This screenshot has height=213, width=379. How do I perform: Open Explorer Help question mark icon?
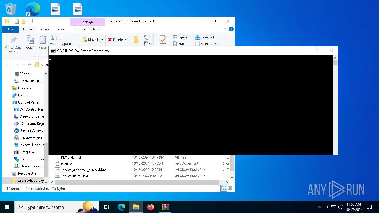coord(231,29)
